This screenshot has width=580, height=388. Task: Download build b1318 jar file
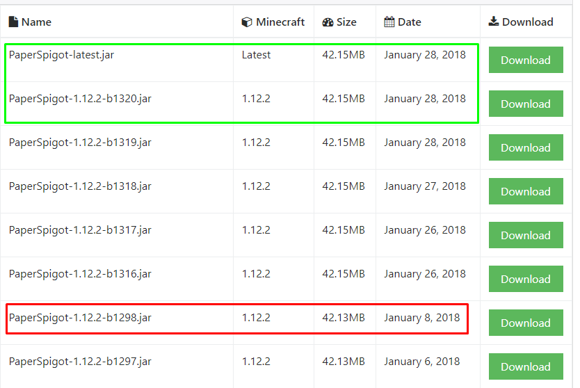[x=525, y=192]
